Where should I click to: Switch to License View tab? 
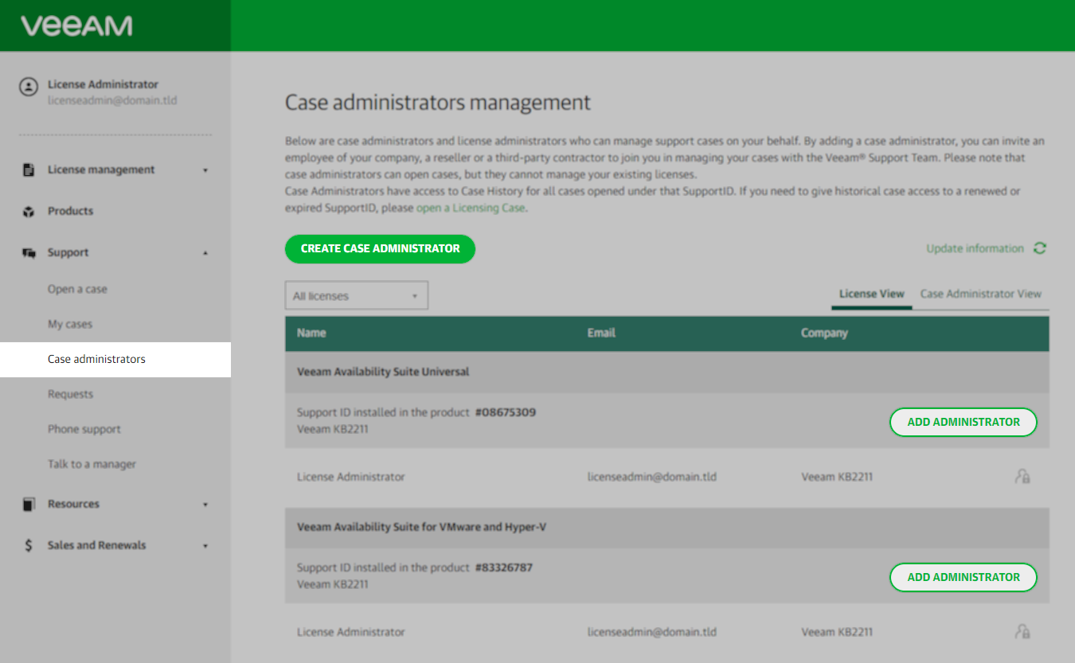coord(872,294)
